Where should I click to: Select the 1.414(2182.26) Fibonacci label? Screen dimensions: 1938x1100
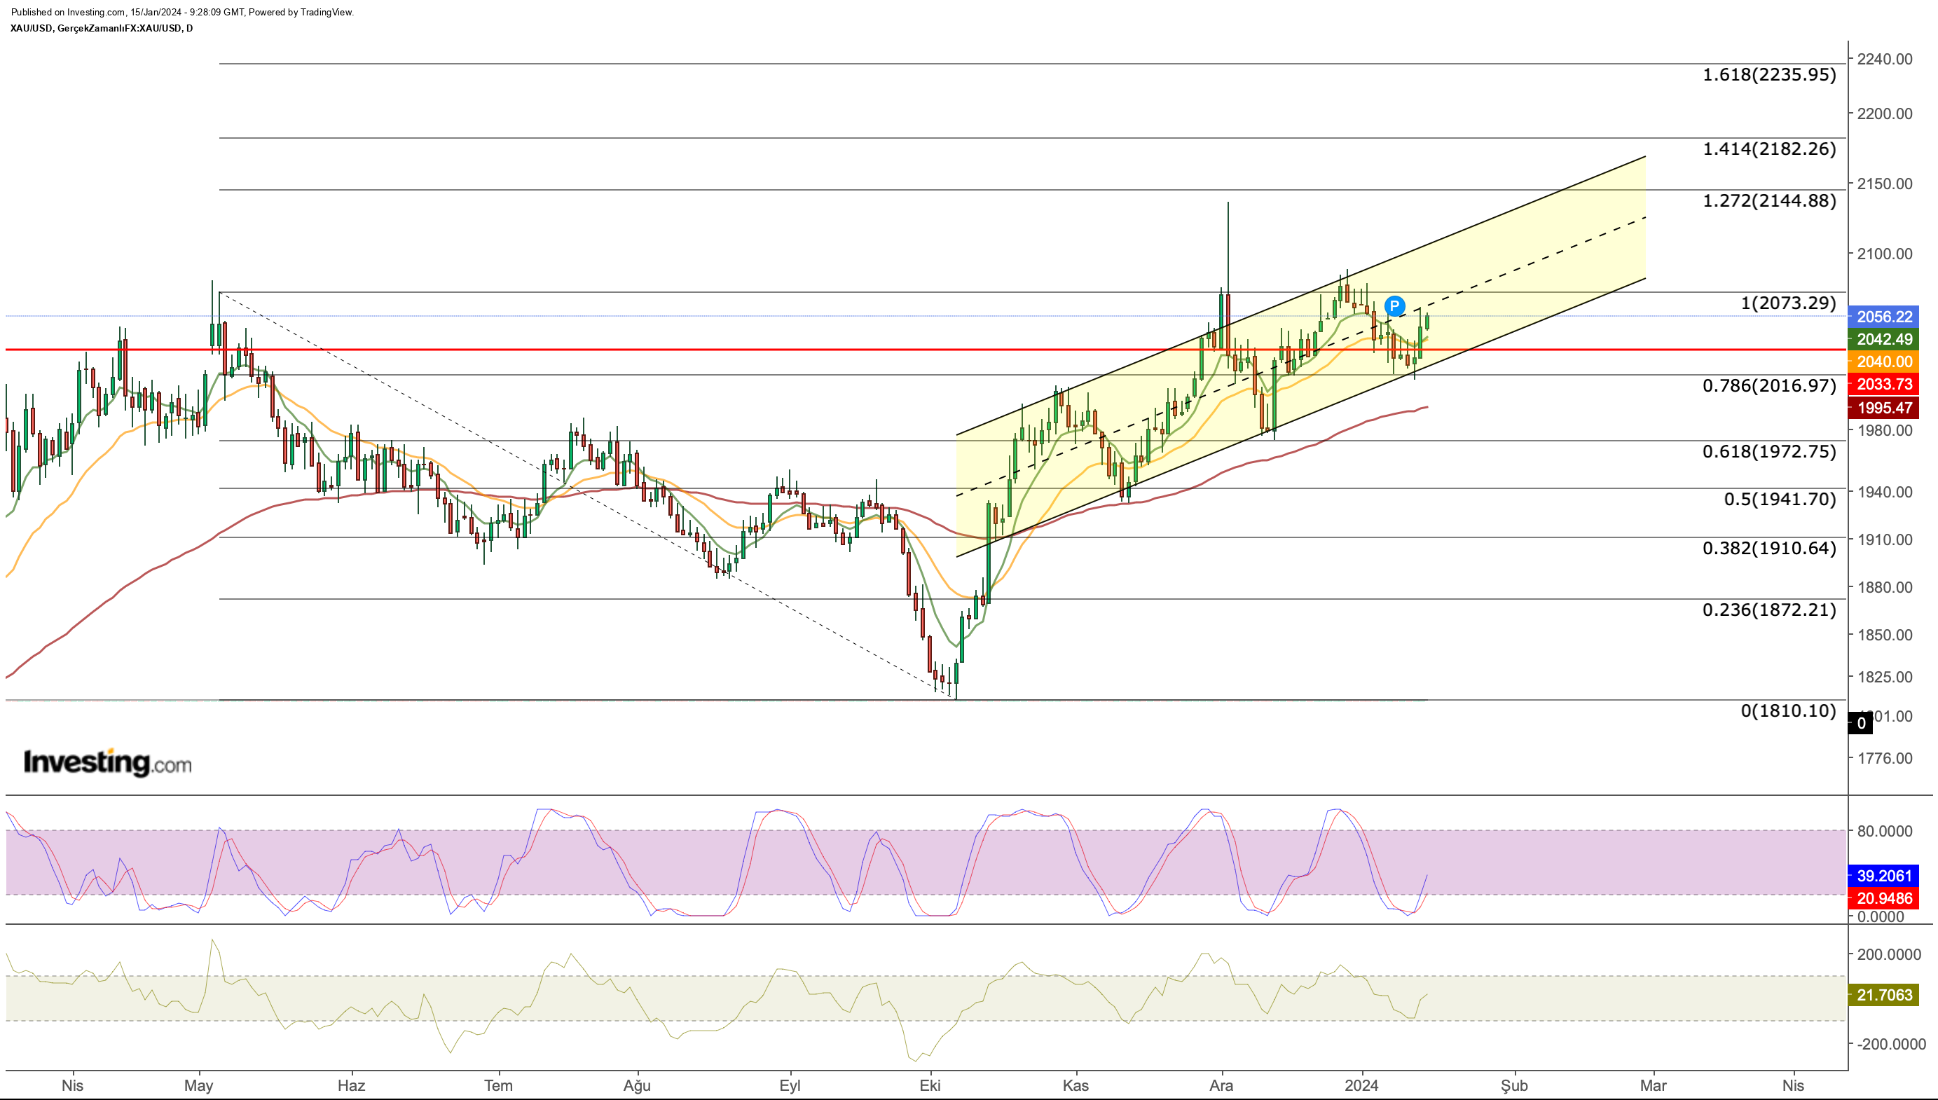pyautogui.click(x=1769, y=149)
